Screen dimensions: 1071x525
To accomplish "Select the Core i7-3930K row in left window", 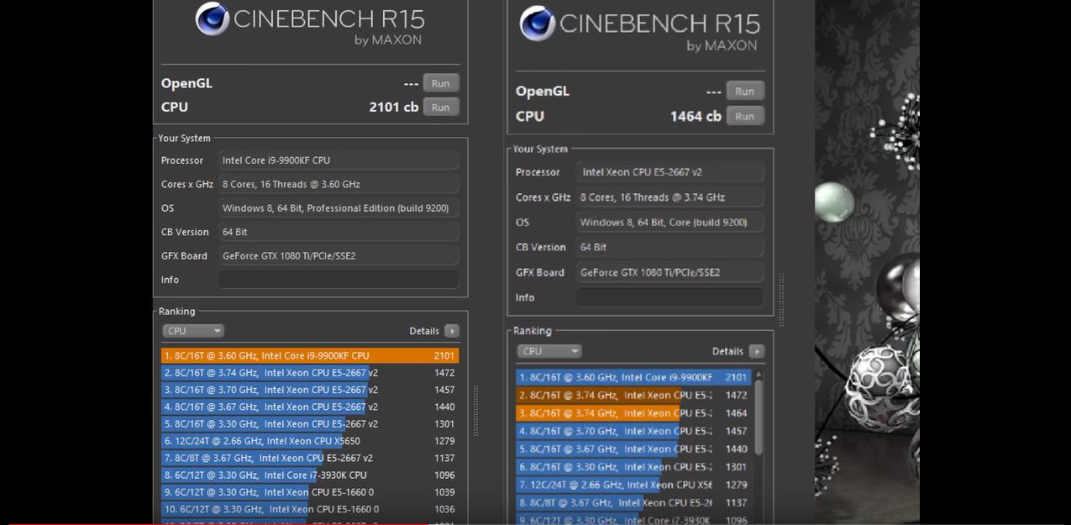I will click(310, 475).
